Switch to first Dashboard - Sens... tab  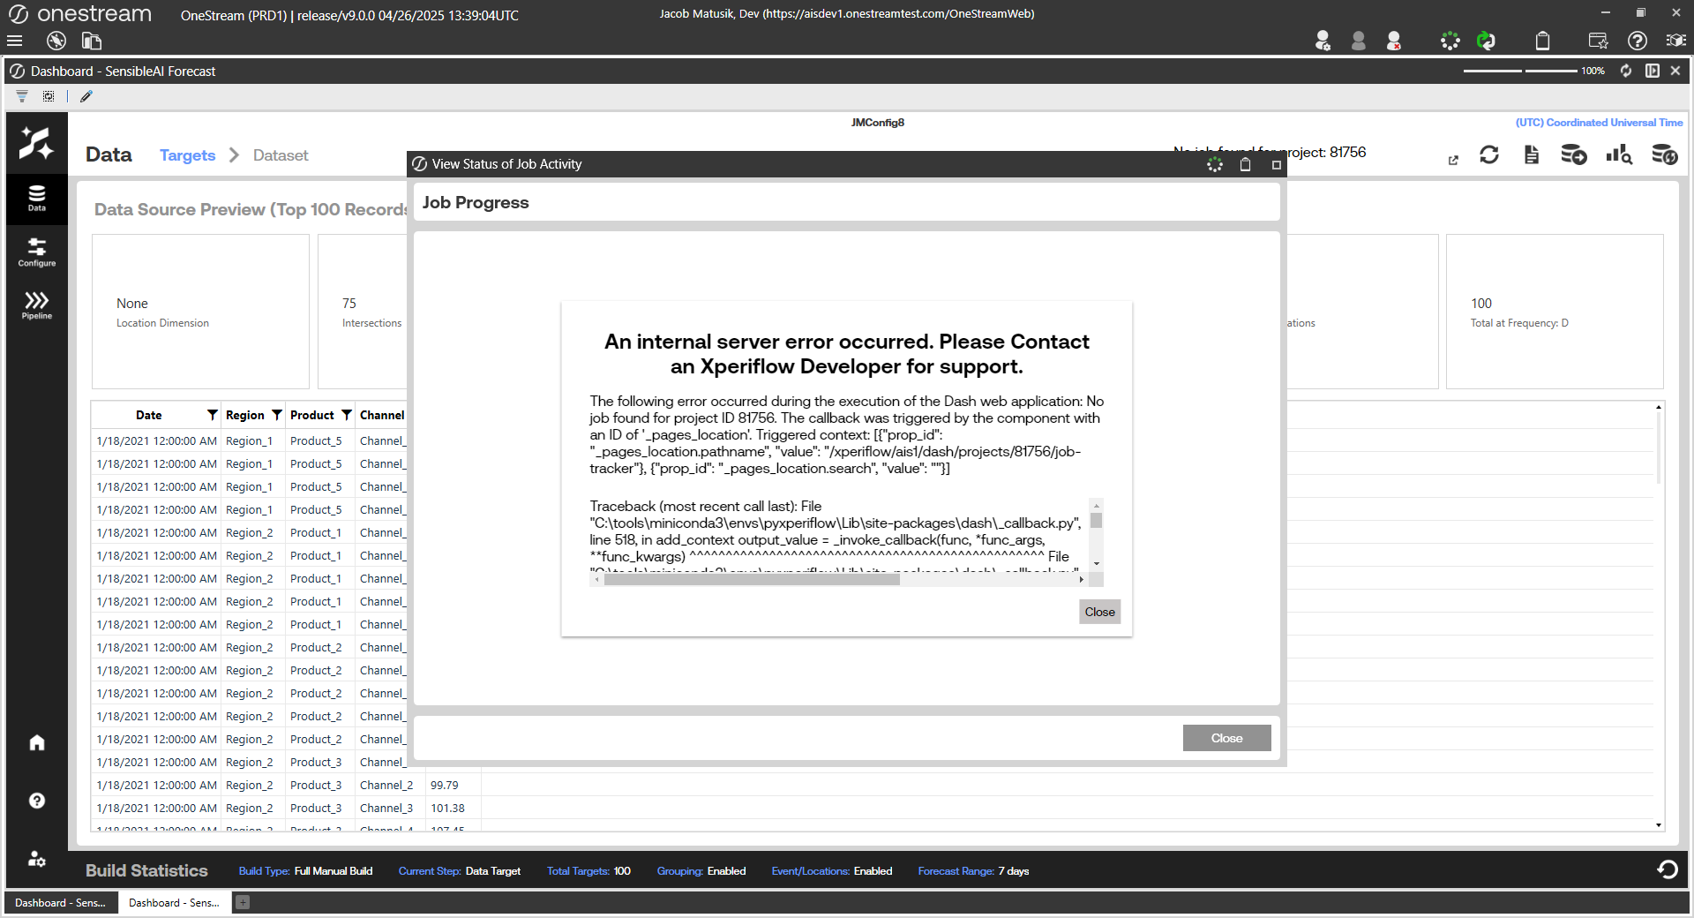coord(60,902)
